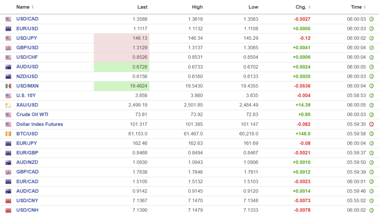The width and height of the screenshot is (379, 214).
Task: Click the Mexican flag icon beside USD/MXN
Action: pos(8,86)
